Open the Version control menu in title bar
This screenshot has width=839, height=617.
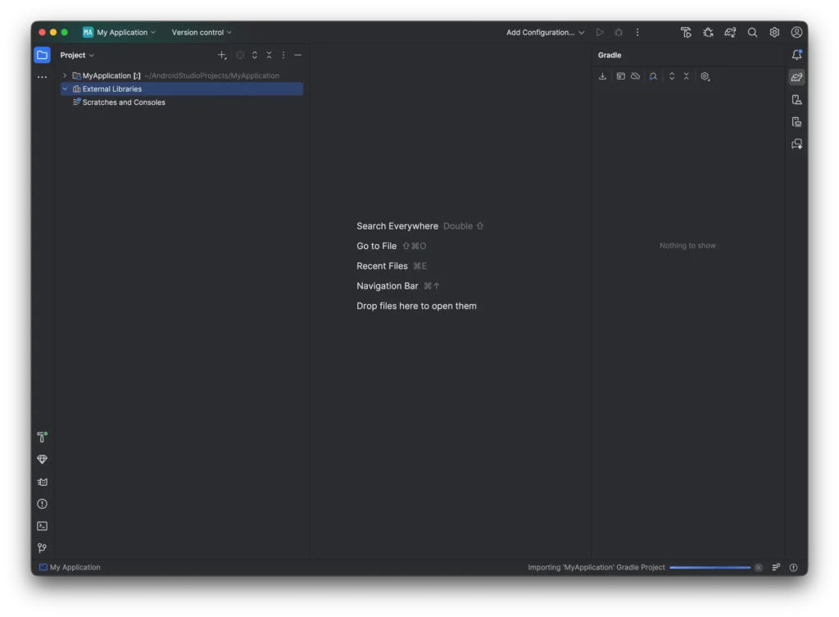[199, 32]
